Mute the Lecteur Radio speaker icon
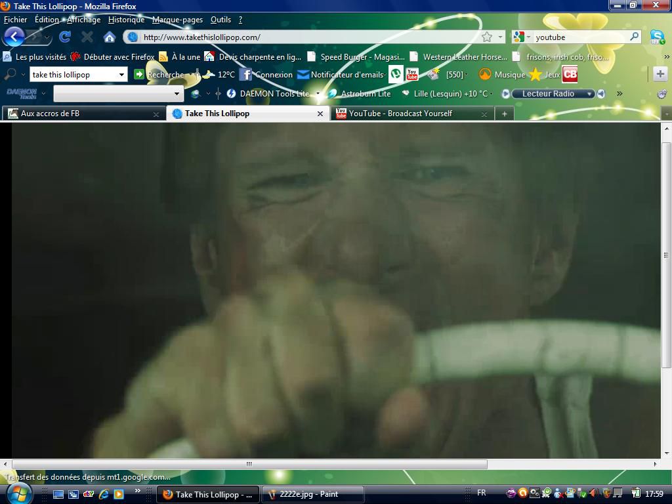The image size is (672, 504). [x=600, y=94]
